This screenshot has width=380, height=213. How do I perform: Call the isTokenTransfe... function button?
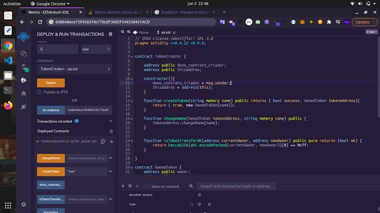tap(51, 199)
